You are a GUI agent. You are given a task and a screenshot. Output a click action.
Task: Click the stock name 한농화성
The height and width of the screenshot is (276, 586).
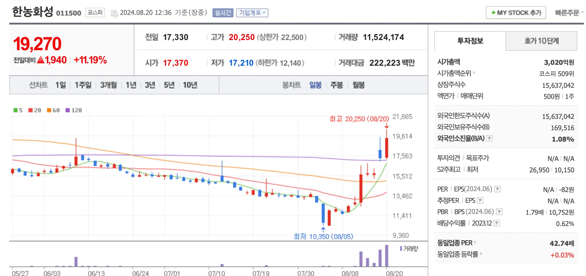coord(33,12)
